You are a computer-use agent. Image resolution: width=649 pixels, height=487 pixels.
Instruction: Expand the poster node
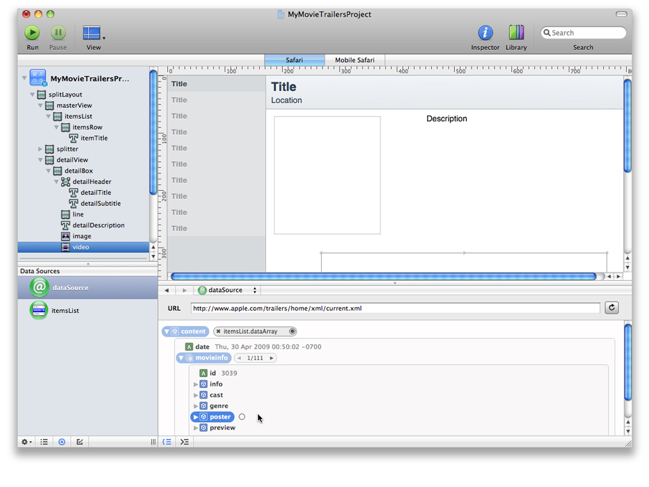click(196, 417)
